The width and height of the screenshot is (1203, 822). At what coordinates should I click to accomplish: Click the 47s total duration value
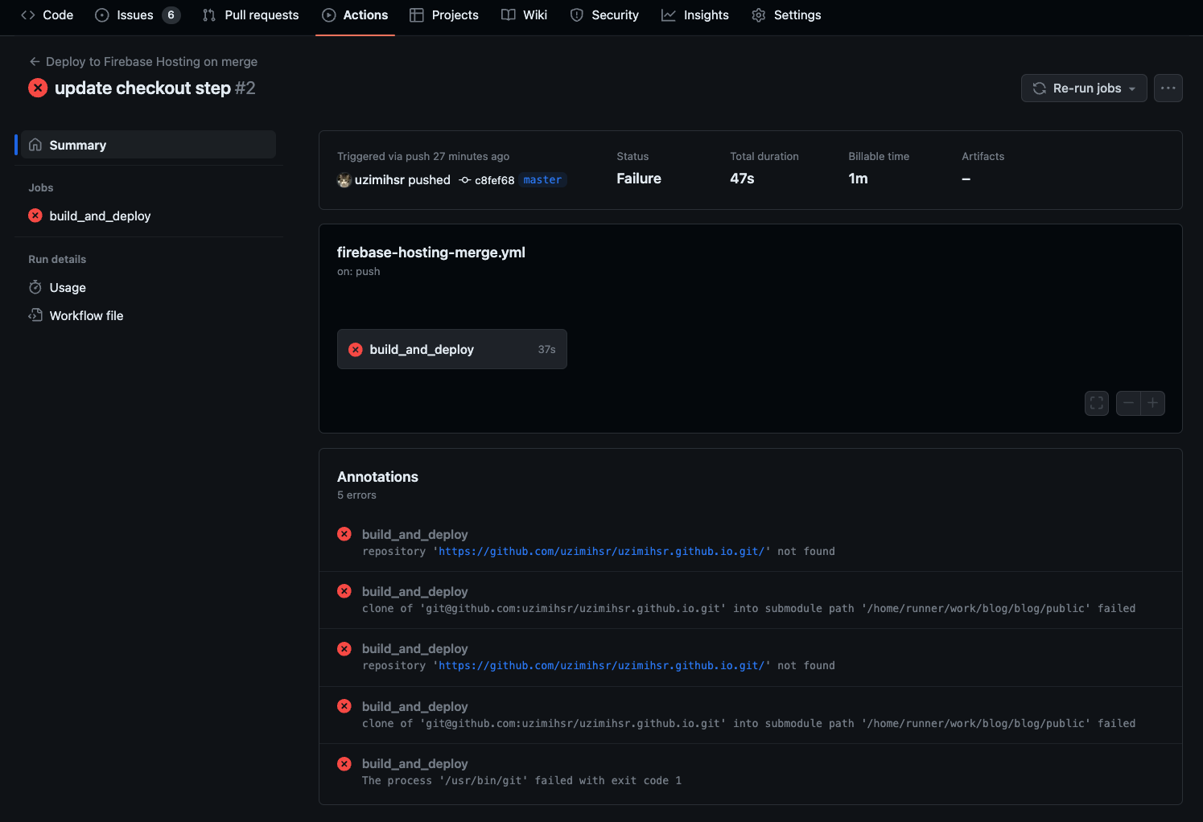point(742,179)
